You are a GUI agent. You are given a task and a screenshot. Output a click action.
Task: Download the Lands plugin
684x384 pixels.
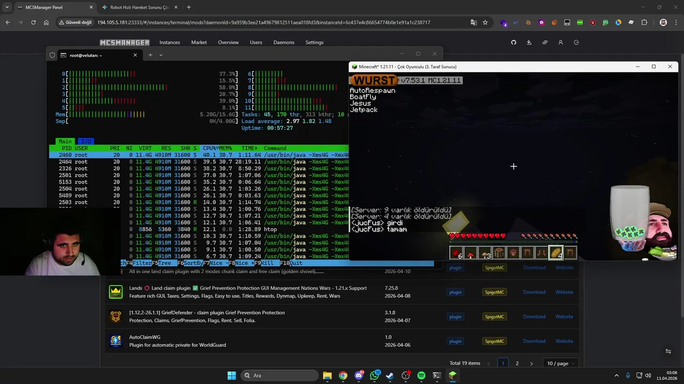click(x=534, y=292)
